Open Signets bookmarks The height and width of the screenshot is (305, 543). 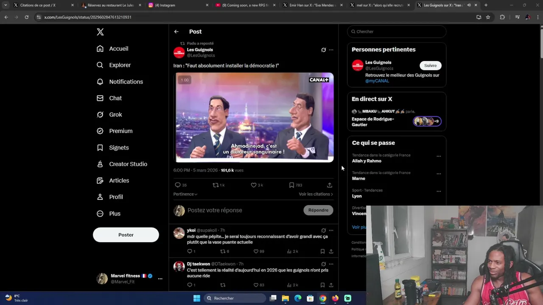[112, 148]
